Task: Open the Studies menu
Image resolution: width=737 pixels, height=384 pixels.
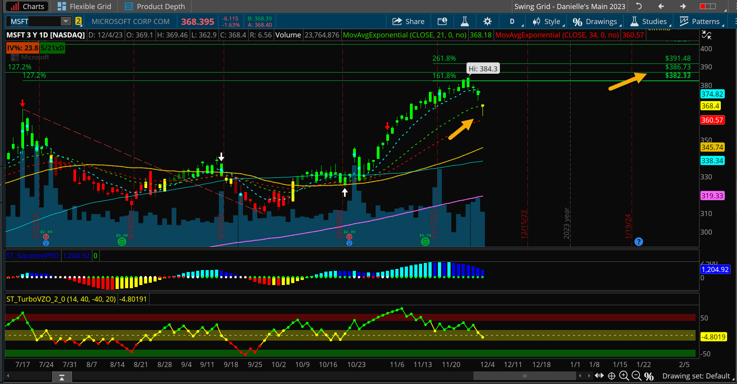Action: pos(649,21)
